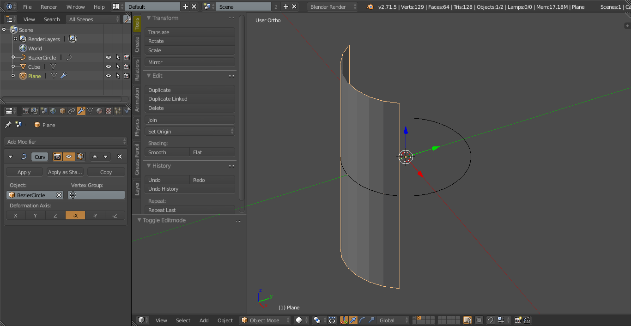This screenshot has height=326, width=631.
Task: Toggle Curve modifier render camera button
Action: coord(57,157)
